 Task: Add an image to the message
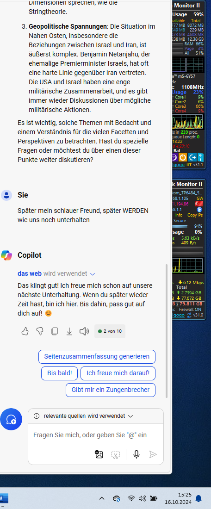point(99,454)
